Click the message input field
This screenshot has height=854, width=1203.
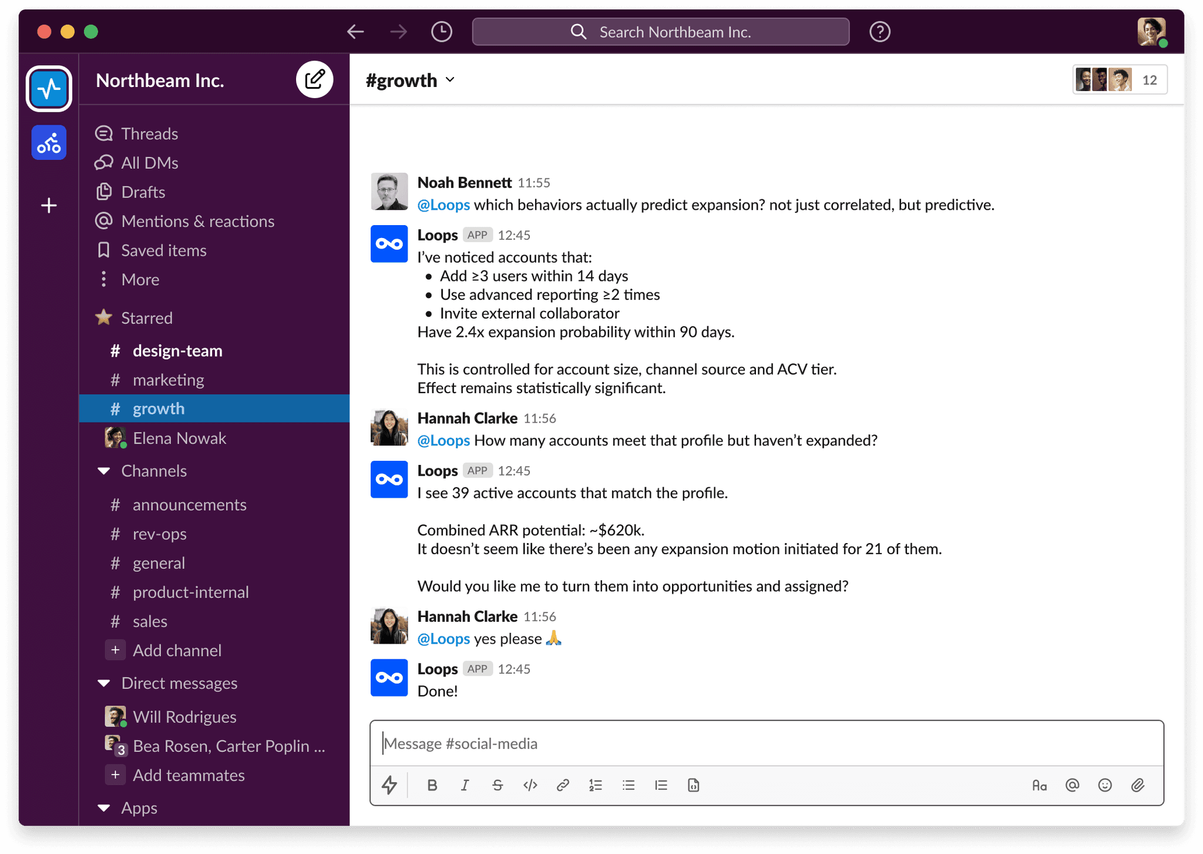(764, 744)
